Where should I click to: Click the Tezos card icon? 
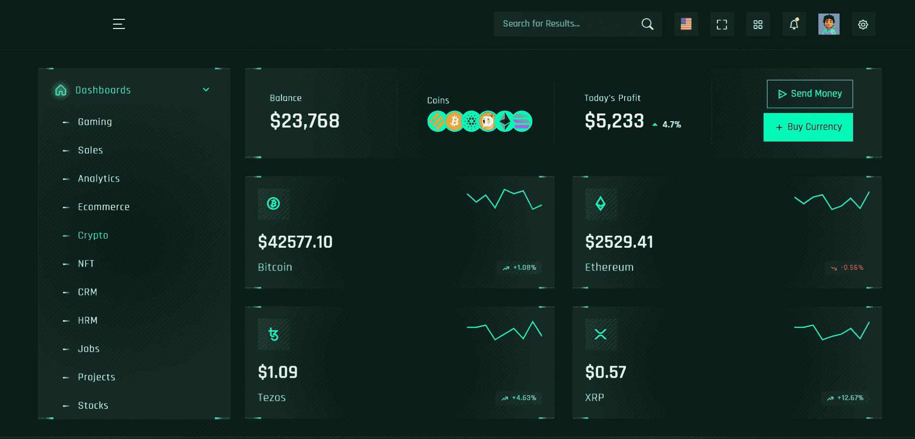tap(273, 334)
